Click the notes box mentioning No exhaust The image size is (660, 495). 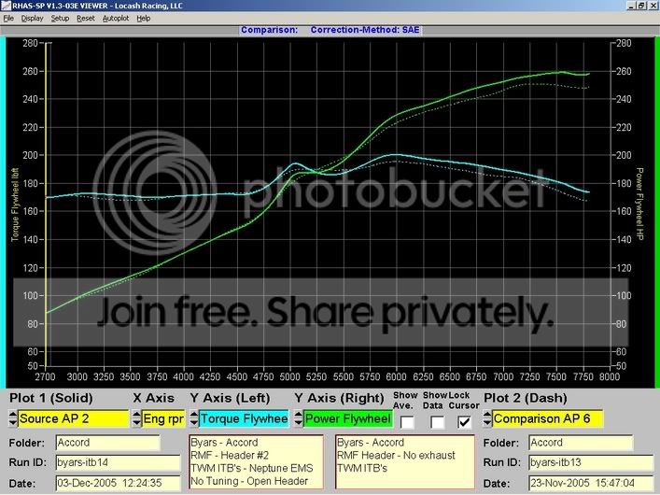(x=402, y=461)
